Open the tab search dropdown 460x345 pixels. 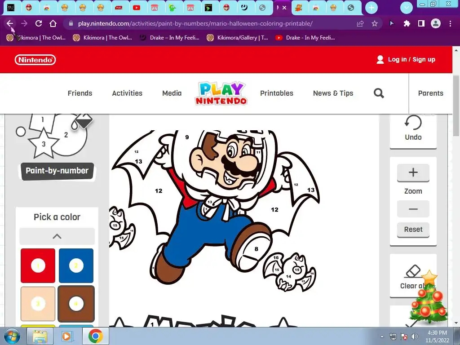coord(406,8)
